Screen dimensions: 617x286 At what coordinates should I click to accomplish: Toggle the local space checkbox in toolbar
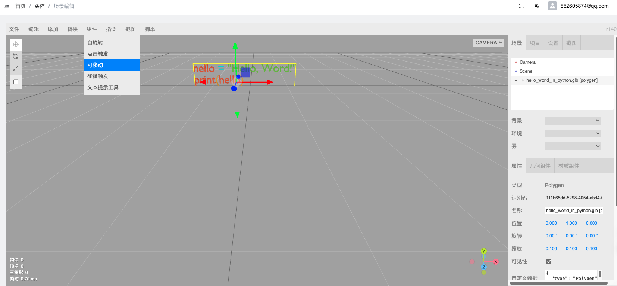tap(16, 82)
